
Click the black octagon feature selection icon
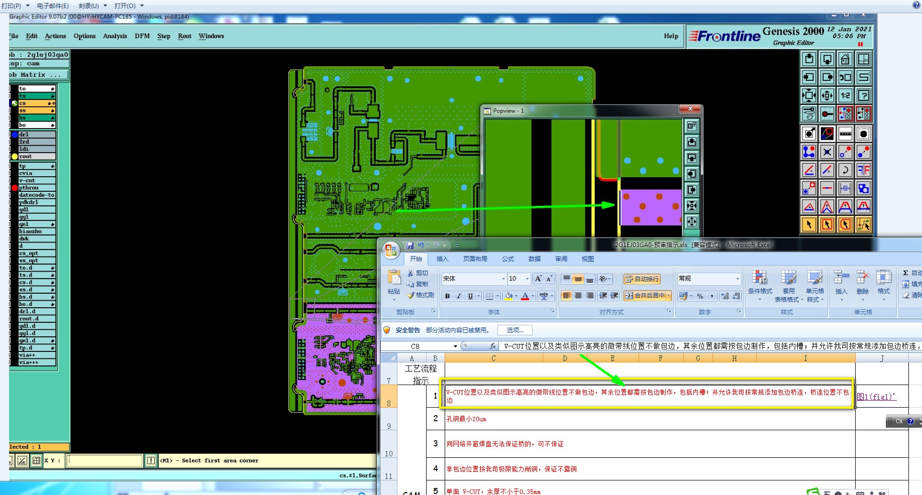click(x=863, y=134)
